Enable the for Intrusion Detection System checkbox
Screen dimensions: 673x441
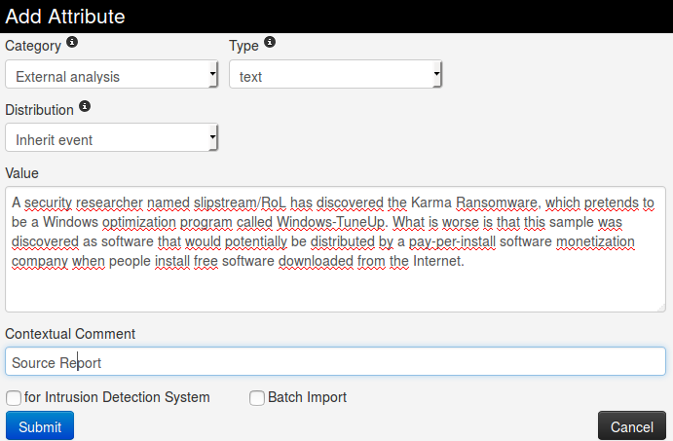point(14,397)
